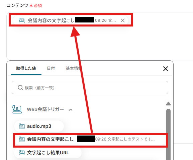
Task: Focus the 検索（前方一致）search field
Action: [90, 88]
